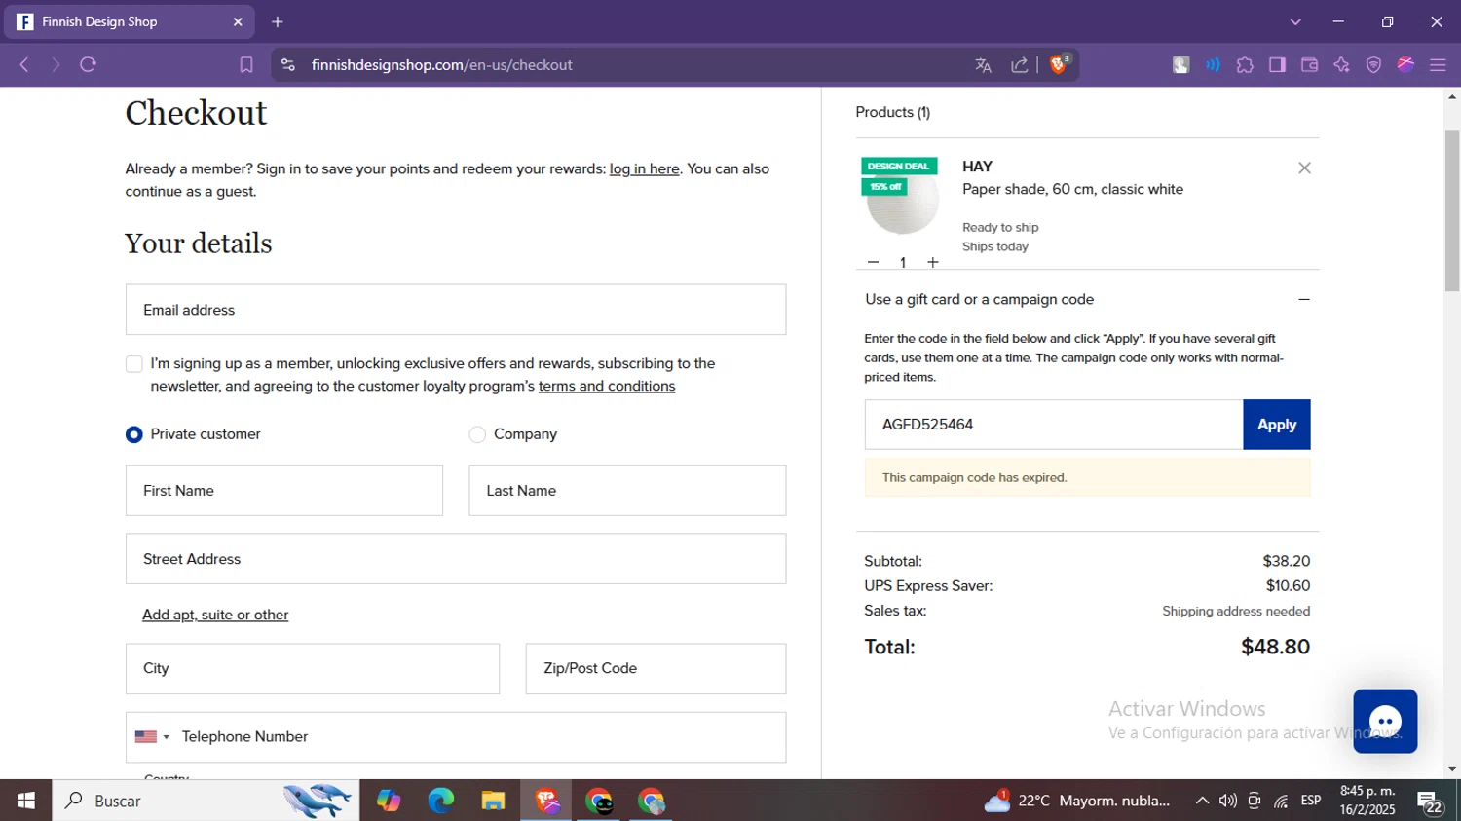Open site information icon in address bar
Viewport: 1461px width, 821px height.
[x=287, y=65]
